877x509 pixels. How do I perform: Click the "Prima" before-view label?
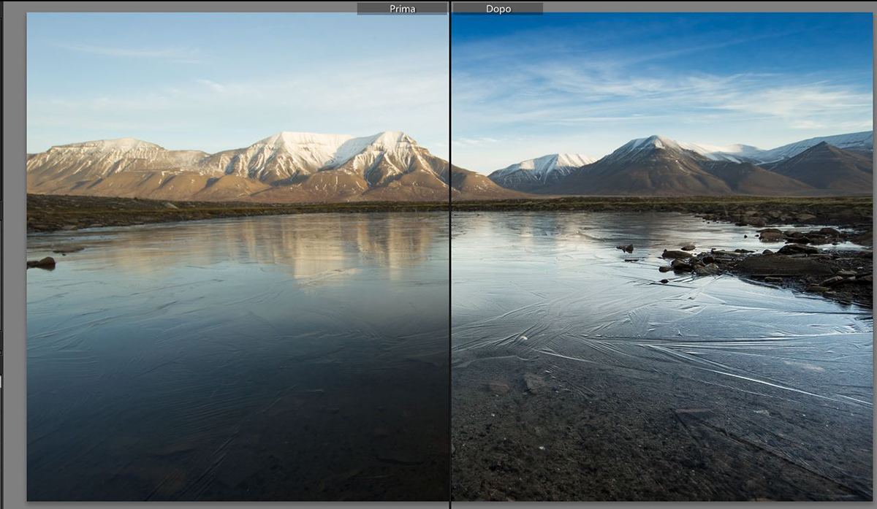[402, 9]
